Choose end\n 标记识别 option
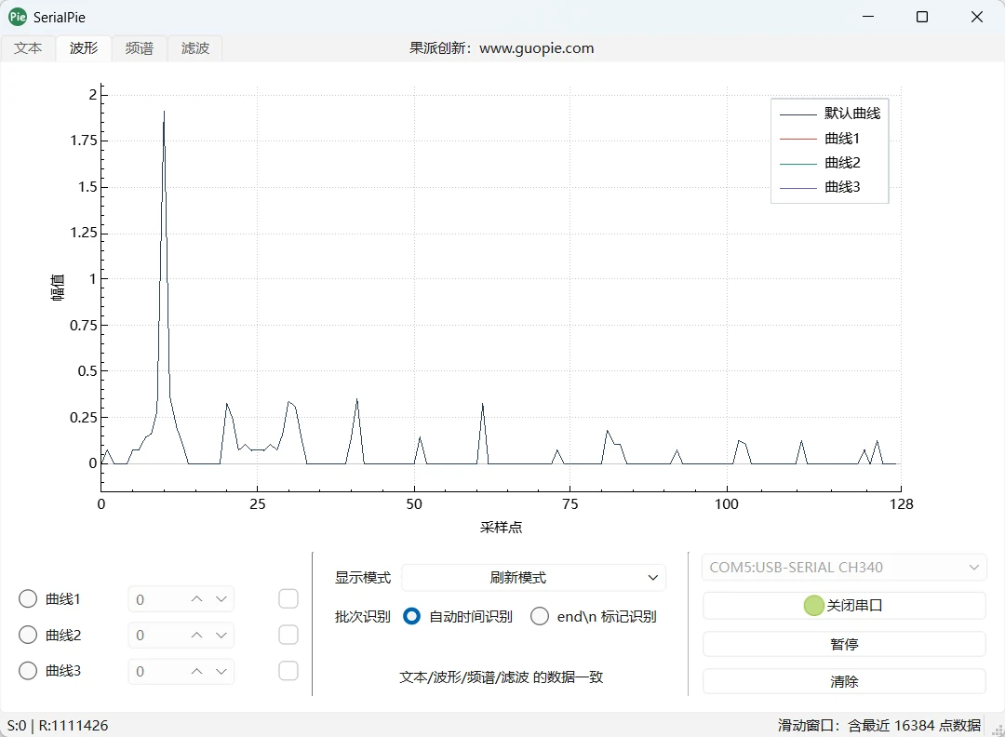1005x737 pixels. click(x=540, y=617)
